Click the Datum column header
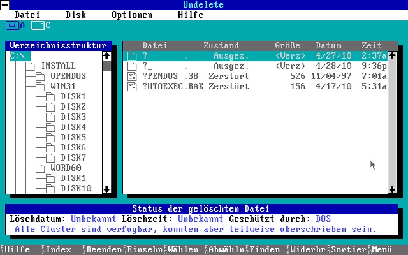Image resolution: width=408 pixels, height=255 pixels. pyautogui.click(x=329, y=46)
